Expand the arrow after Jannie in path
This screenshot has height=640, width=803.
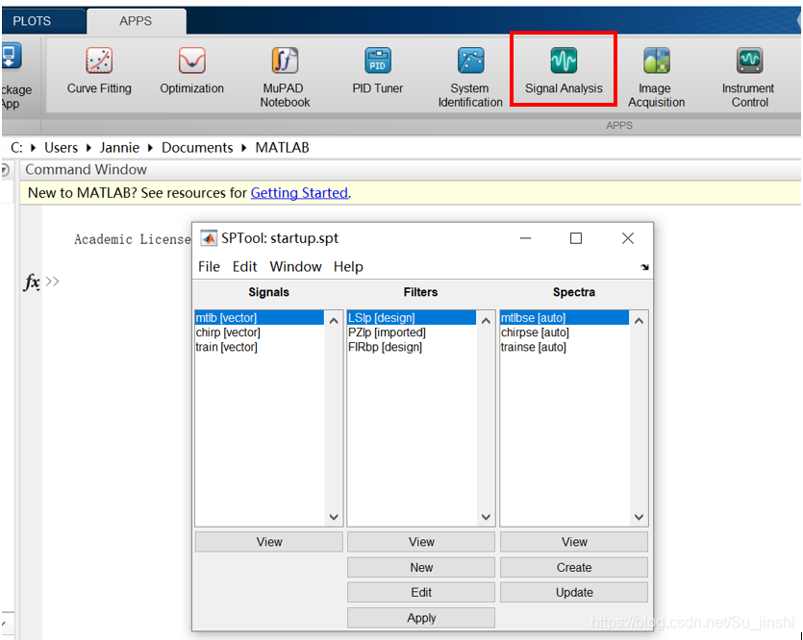151,148
